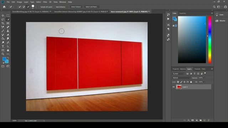
Task: Select the Healing Brush tool
Action: tap(8, 27)
